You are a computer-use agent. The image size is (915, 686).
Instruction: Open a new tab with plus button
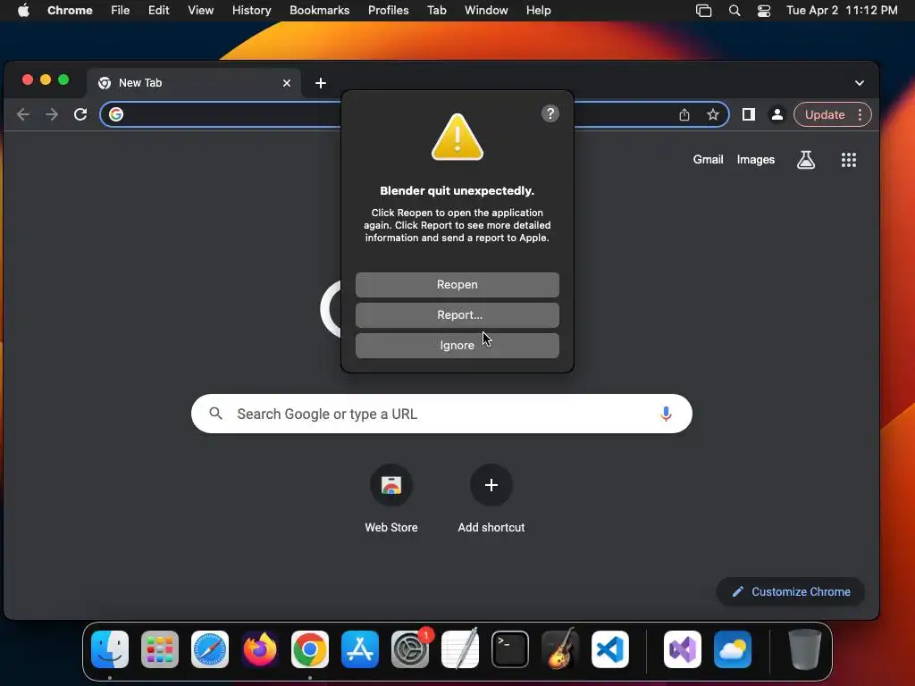[x=321, y=83]
